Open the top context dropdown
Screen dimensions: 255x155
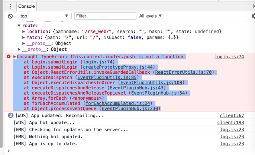point(44,16)
